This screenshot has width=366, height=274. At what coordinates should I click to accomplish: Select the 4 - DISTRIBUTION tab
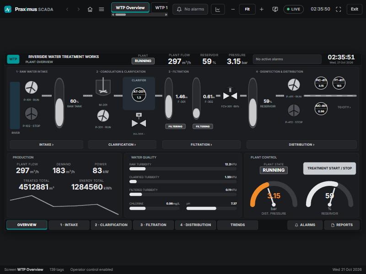(x=196, y=225)
